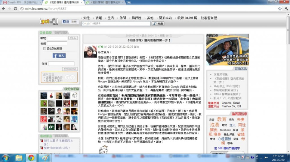This screenshot has height=162, width=290.
Task: Open the 訪客留言板 guestbook link
Action: [209, 18]
